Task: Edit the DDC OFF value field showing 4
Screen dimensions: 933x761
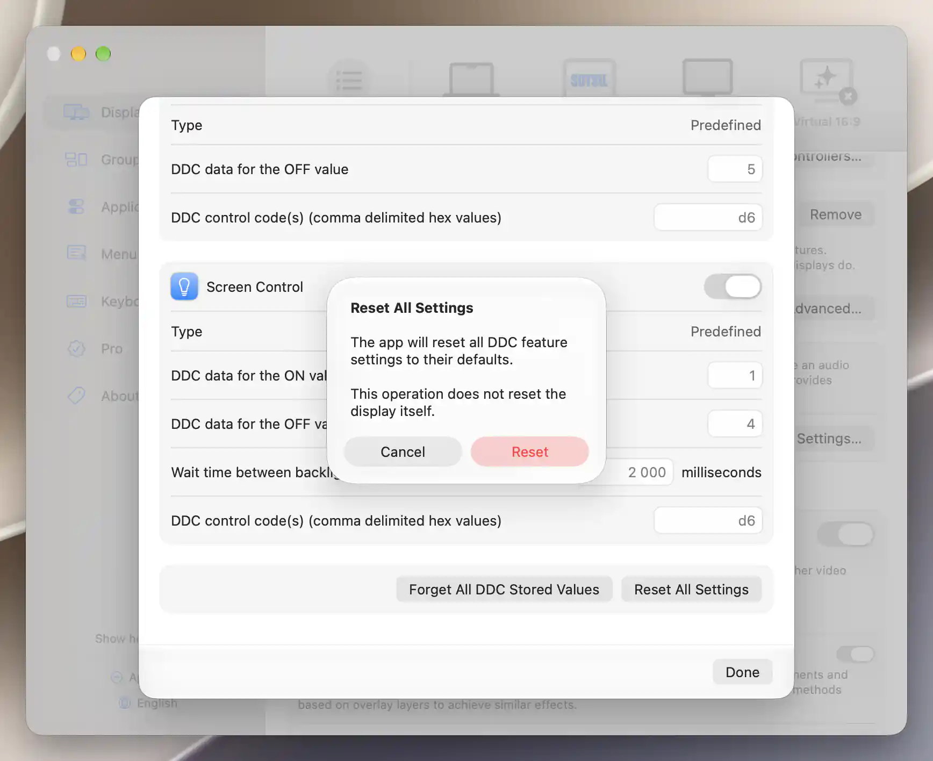Action: coord(735,423)
